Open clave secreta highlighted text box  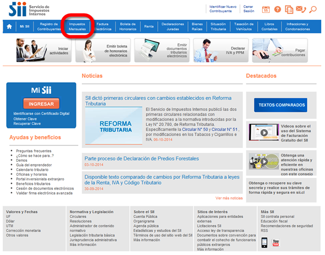[x=281, y=190]
